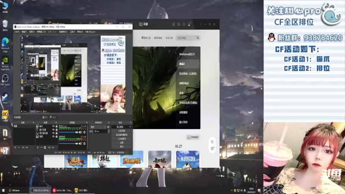Toggle lock on top source row
This screenshot has width=345, height=194.
pyautogui.click(x=56, y=126)
